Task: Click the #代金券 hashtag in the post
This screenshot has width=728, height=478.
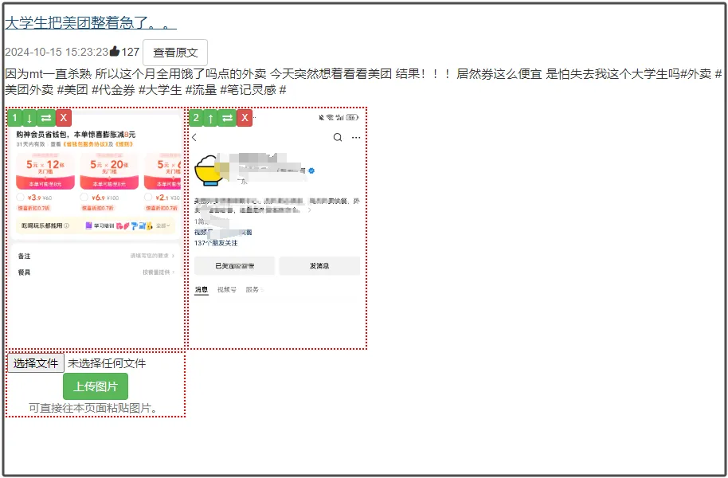Action: coord(113,90)
